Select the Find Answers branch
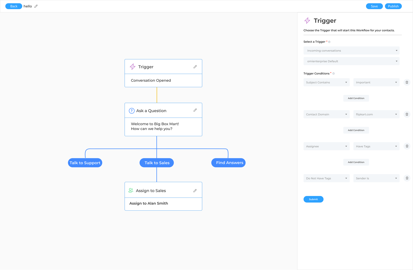Image resolution: width=413 pixels, height=270 pixels. coord(228,163)
